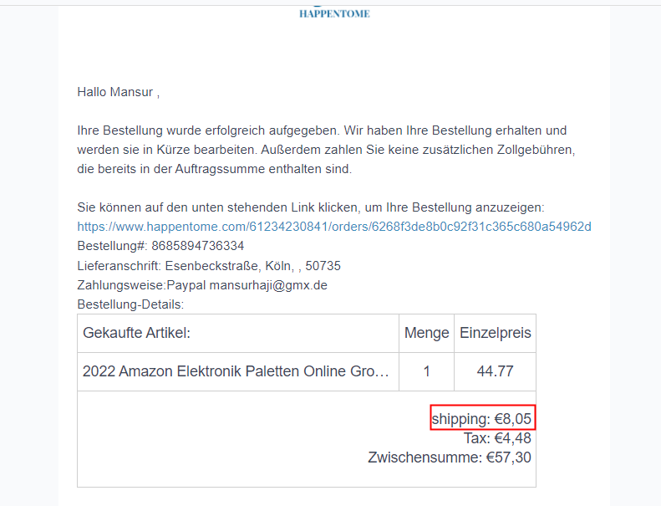Open the happentome.com order link

pos(334,227)
